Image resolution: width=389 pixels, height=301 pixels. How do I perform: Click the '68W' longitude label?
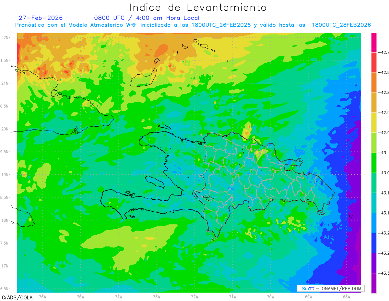click(347, 296)
